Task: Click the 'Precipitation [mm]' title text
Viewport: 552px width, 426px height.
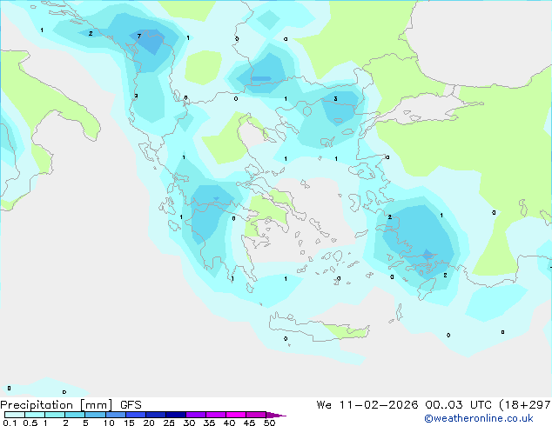Action: (x=57, y=405)
